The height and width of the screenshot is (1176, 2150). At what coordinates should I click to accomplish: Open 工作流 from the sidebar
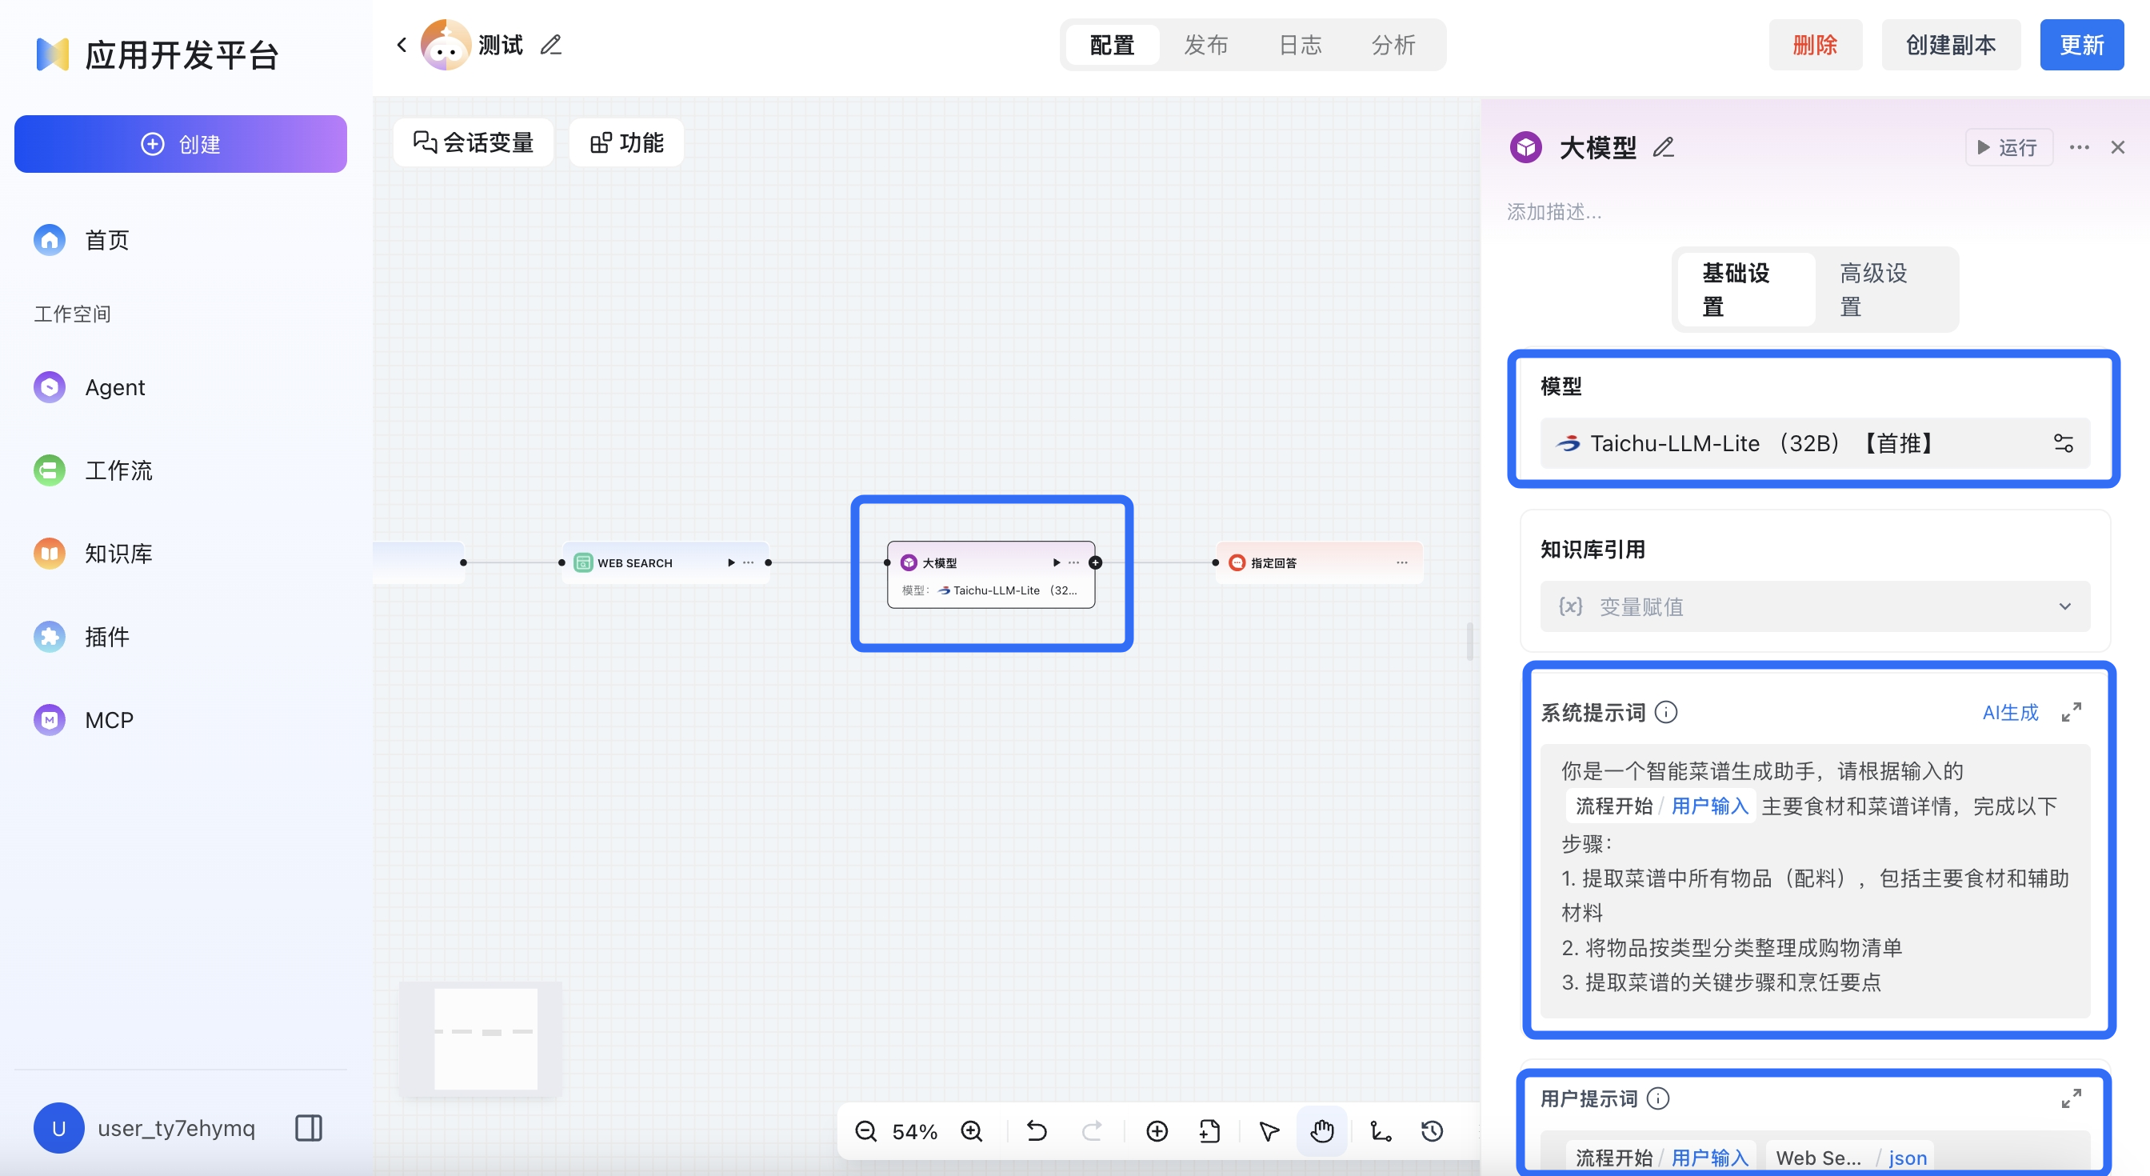click(118, 469)
